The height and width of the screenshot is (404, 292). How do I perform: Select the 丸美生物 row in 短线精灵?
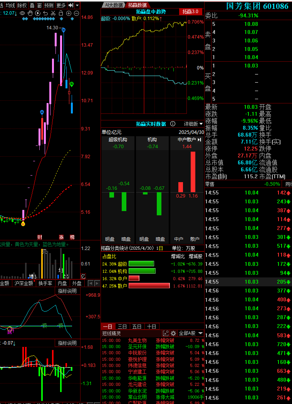[153, 340]
